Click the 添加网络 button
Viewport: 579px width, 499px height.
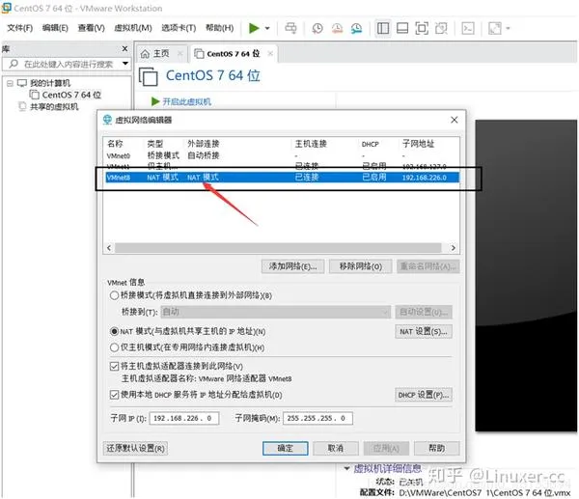(291, 265)
